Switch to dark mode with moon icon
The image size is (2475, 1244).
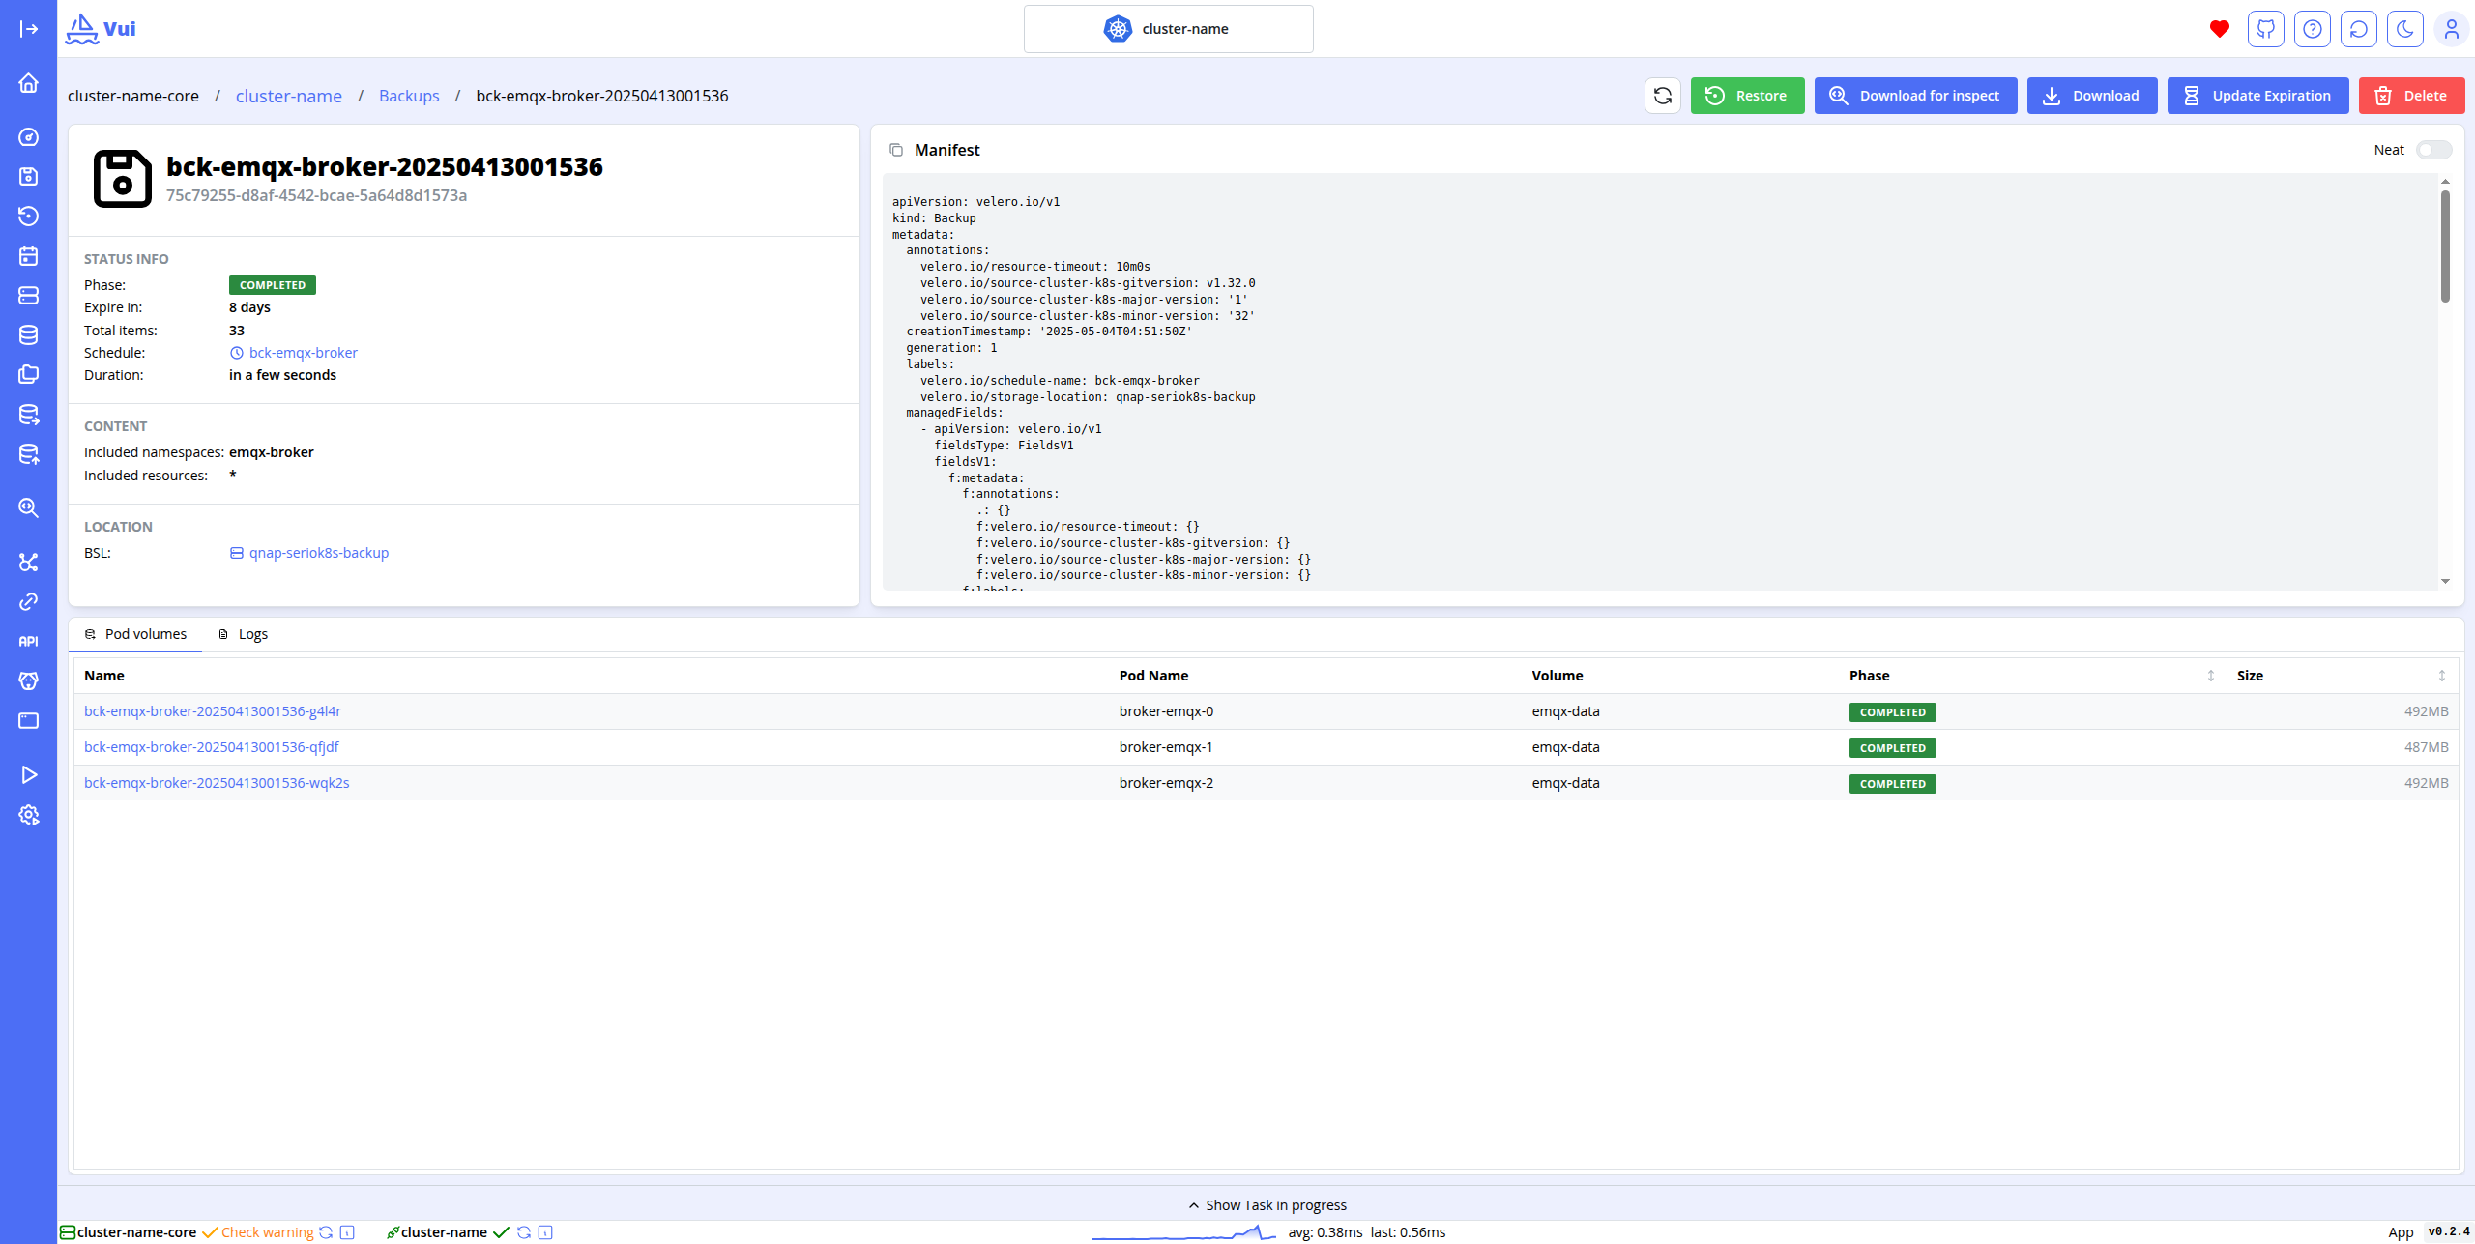click(x=2404, y=29)
